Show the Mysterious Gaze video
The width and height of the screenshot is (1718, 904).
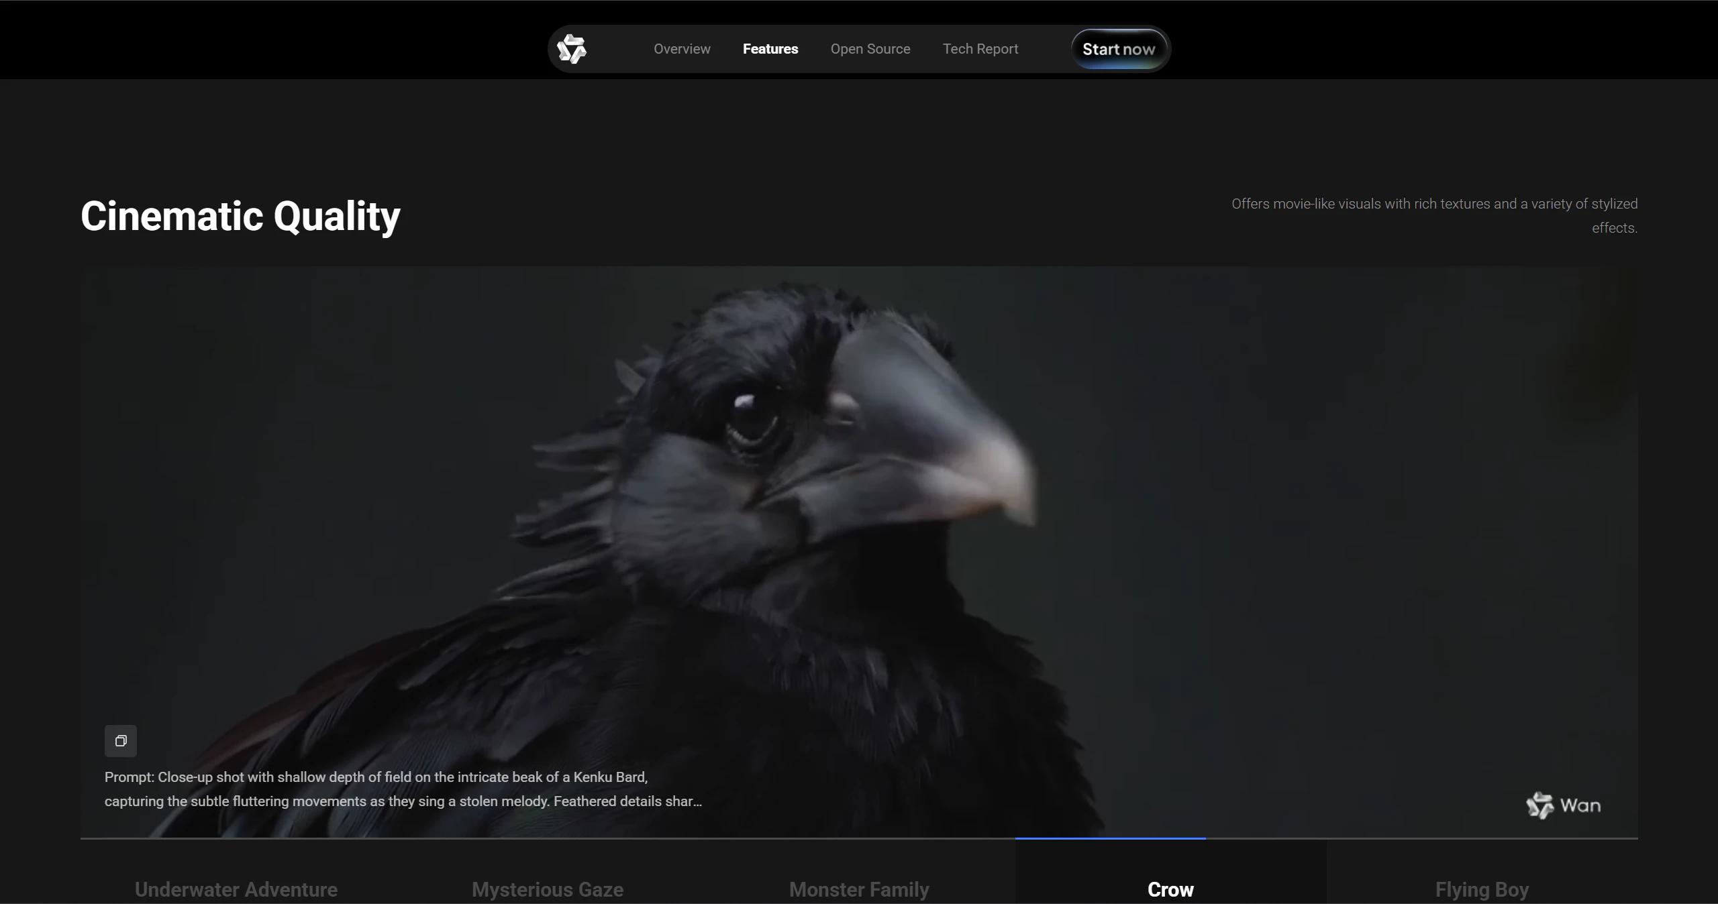(548, 889)
